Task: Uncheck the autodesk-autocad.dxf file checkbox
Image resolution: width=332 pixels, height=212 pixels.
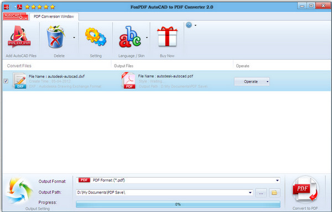Action: pyautogui.click(x=6, y=81)
